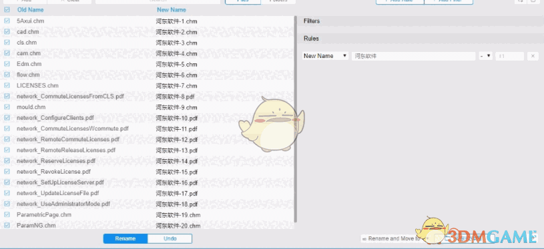Viewport: 544px width, 249px height.
Task: Uncheck the 5Axui.chm file checkbox
Action: point(7,21)
